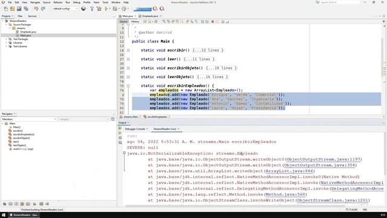Click the Debug Project toolbar icon
The height and width of the screenshot is (218, 387).
pos(115,8)
